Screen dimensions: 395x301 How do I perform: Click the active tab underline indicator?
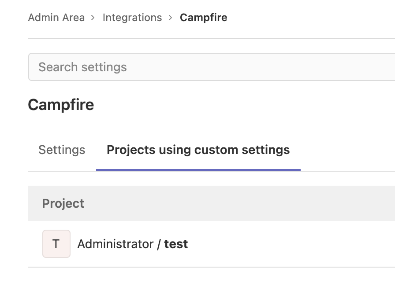[197, 168]
